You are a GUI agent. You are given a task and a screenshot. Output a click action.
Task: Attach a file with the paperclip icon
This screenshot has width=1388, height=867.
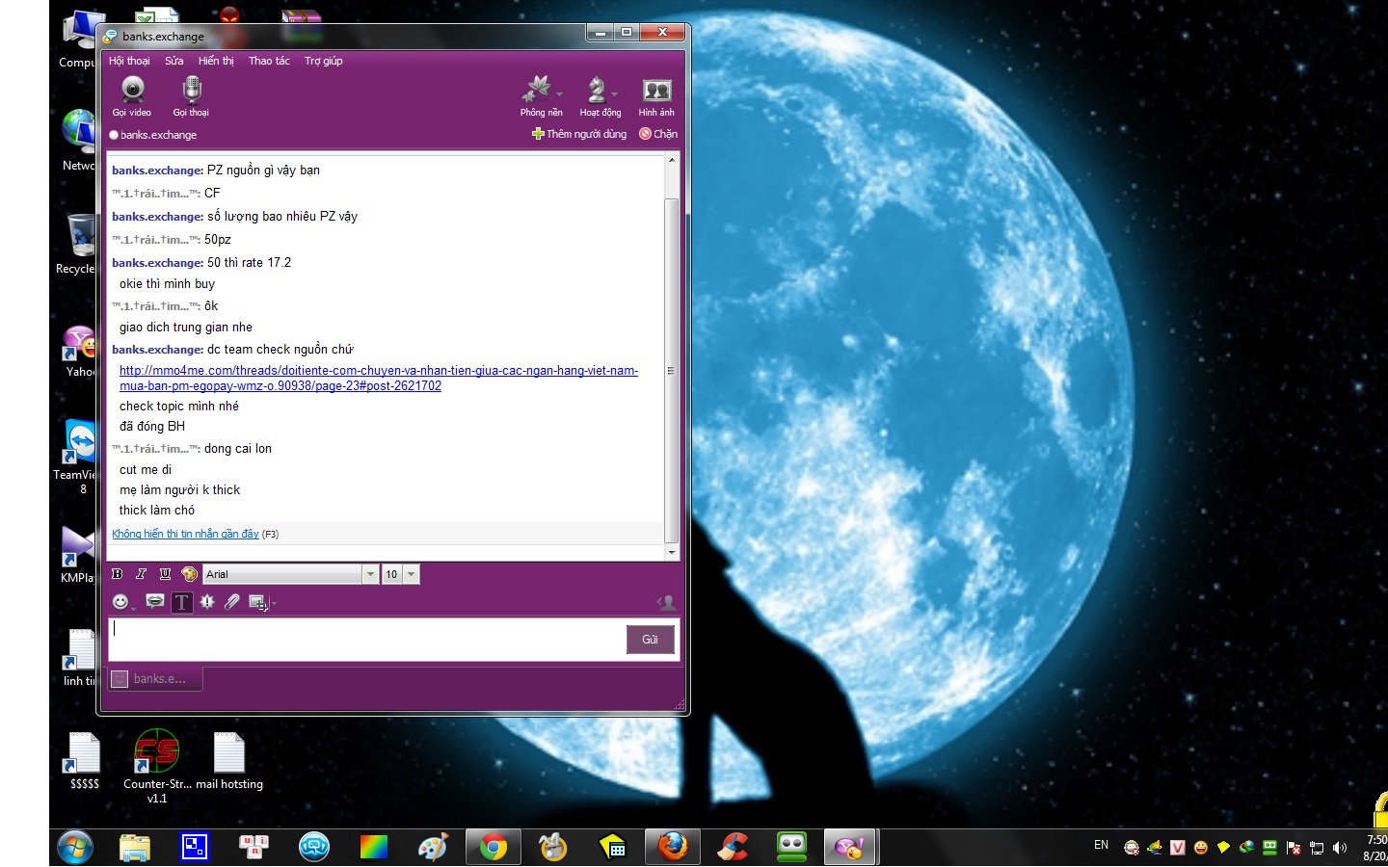[231, 602]
